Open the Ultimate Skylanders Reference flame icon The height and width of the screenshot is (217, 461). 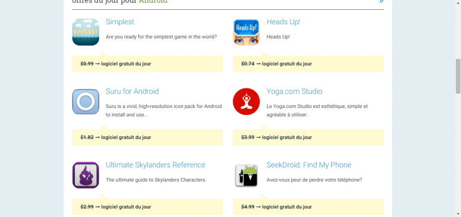[x=86, y=175]
